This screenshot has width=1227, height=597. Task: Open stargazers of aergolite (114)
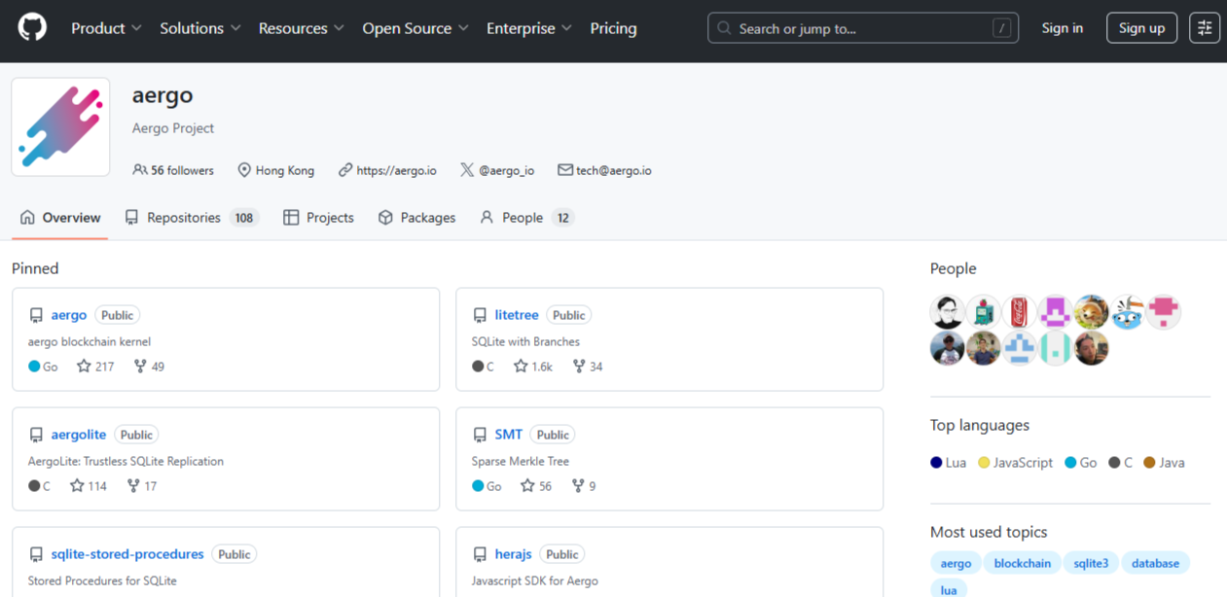coord(89,486)
